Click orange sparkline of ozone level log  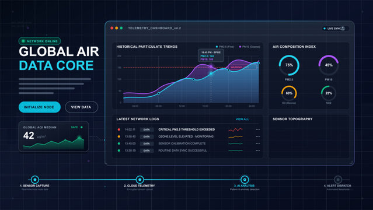(235, 136)
